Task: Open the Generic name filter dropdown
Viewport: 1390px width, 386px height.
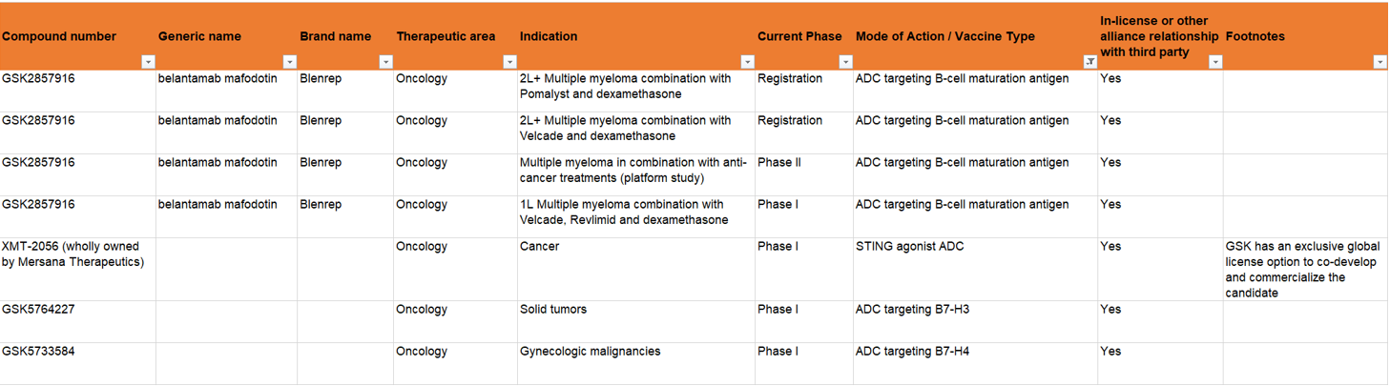Action: [290, 62]
